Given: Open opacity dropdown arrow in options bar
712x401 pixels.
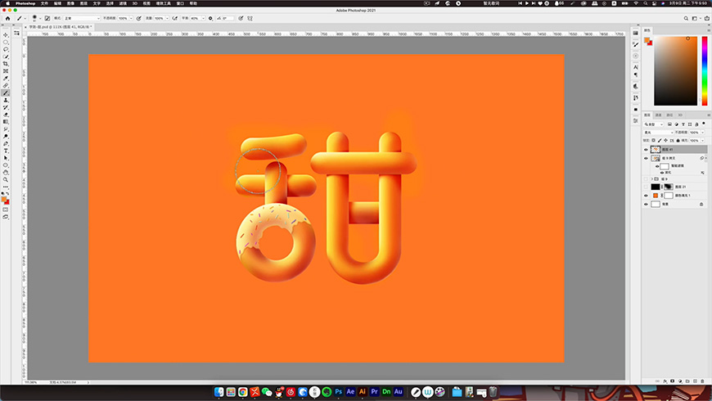Looking at the screenshot, I should click(x=131, y=18).
